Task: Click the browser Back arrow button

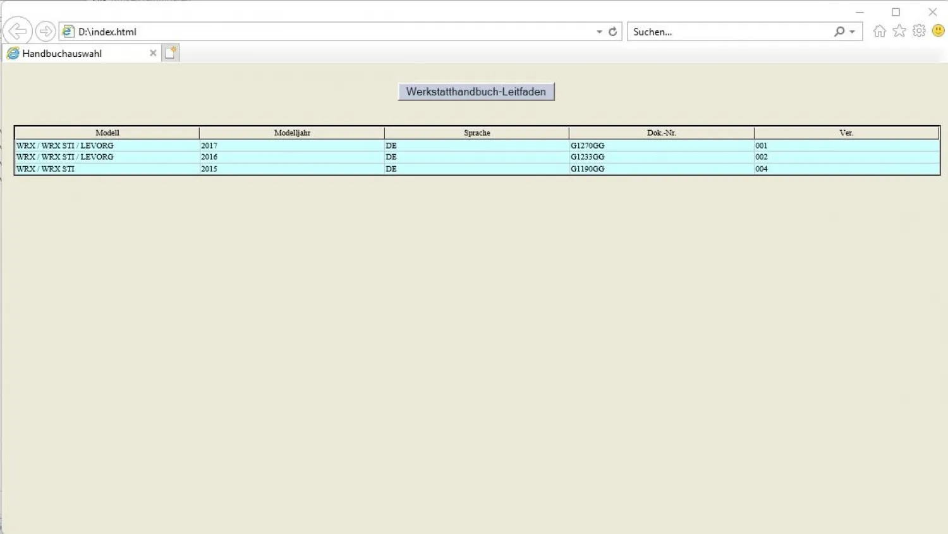Action: tap(18, 31)
